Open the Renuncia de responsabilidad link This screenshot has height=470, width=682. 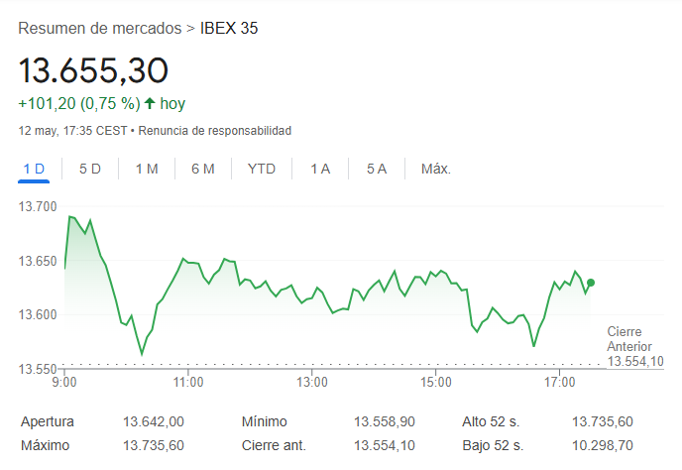coord(215,131)
